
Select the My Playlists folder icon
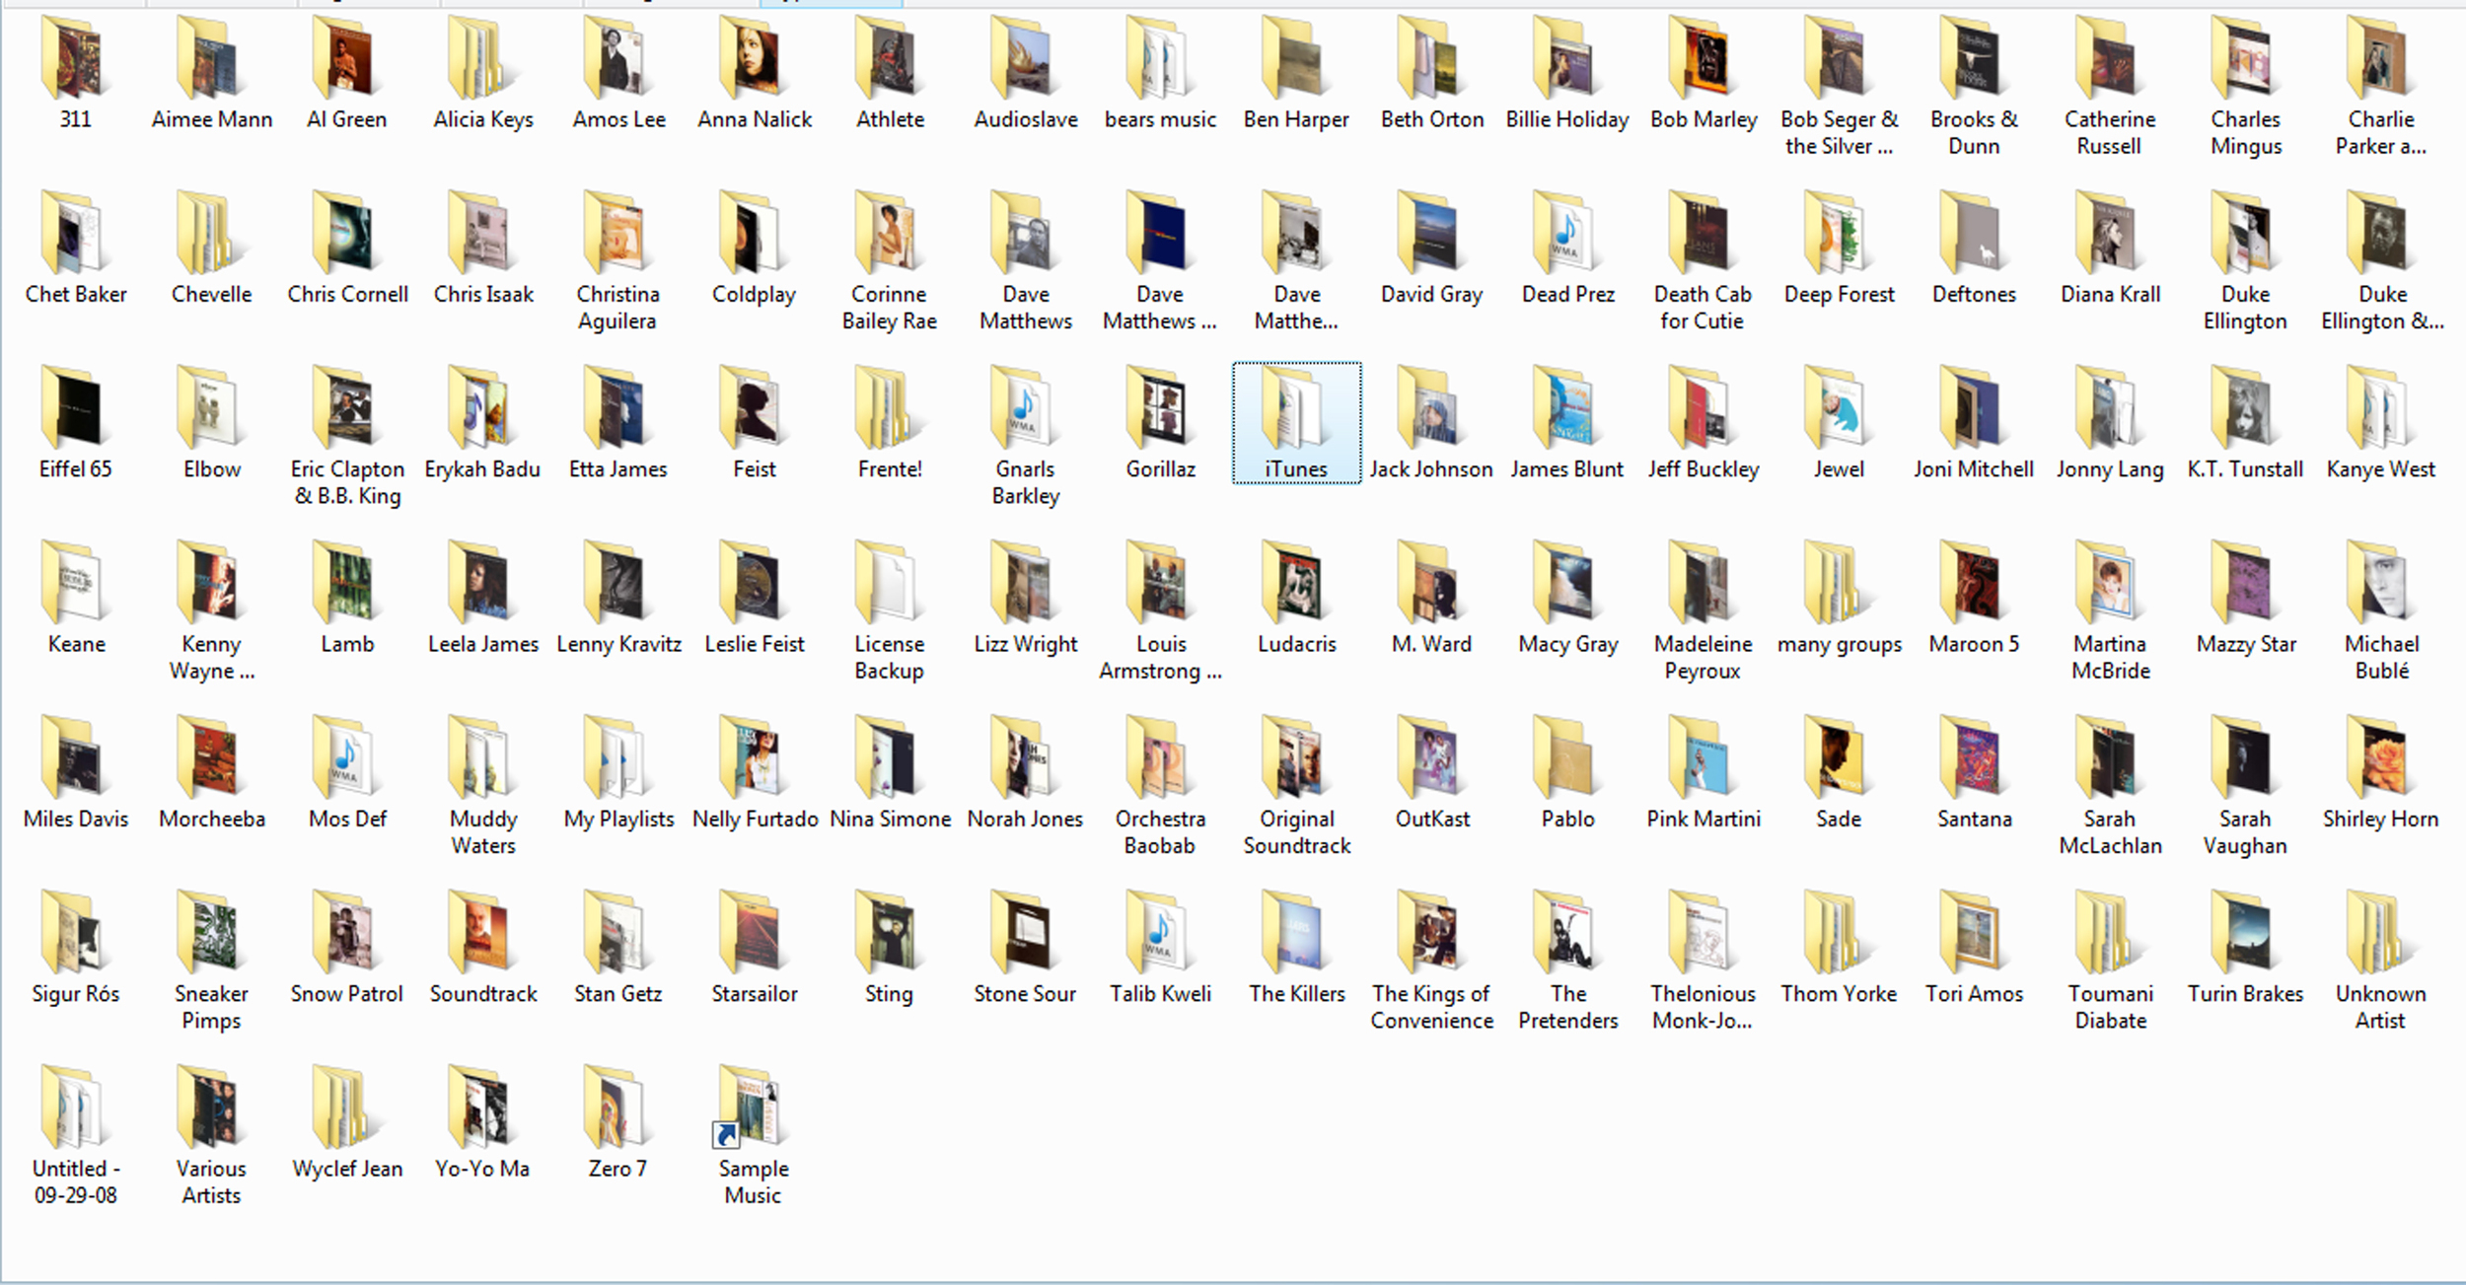coord(617,757)
